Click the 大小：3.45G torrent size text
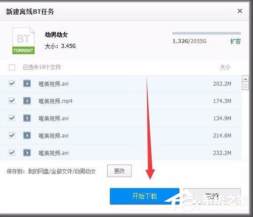The image size is (253, 217). tap(60, 46)
